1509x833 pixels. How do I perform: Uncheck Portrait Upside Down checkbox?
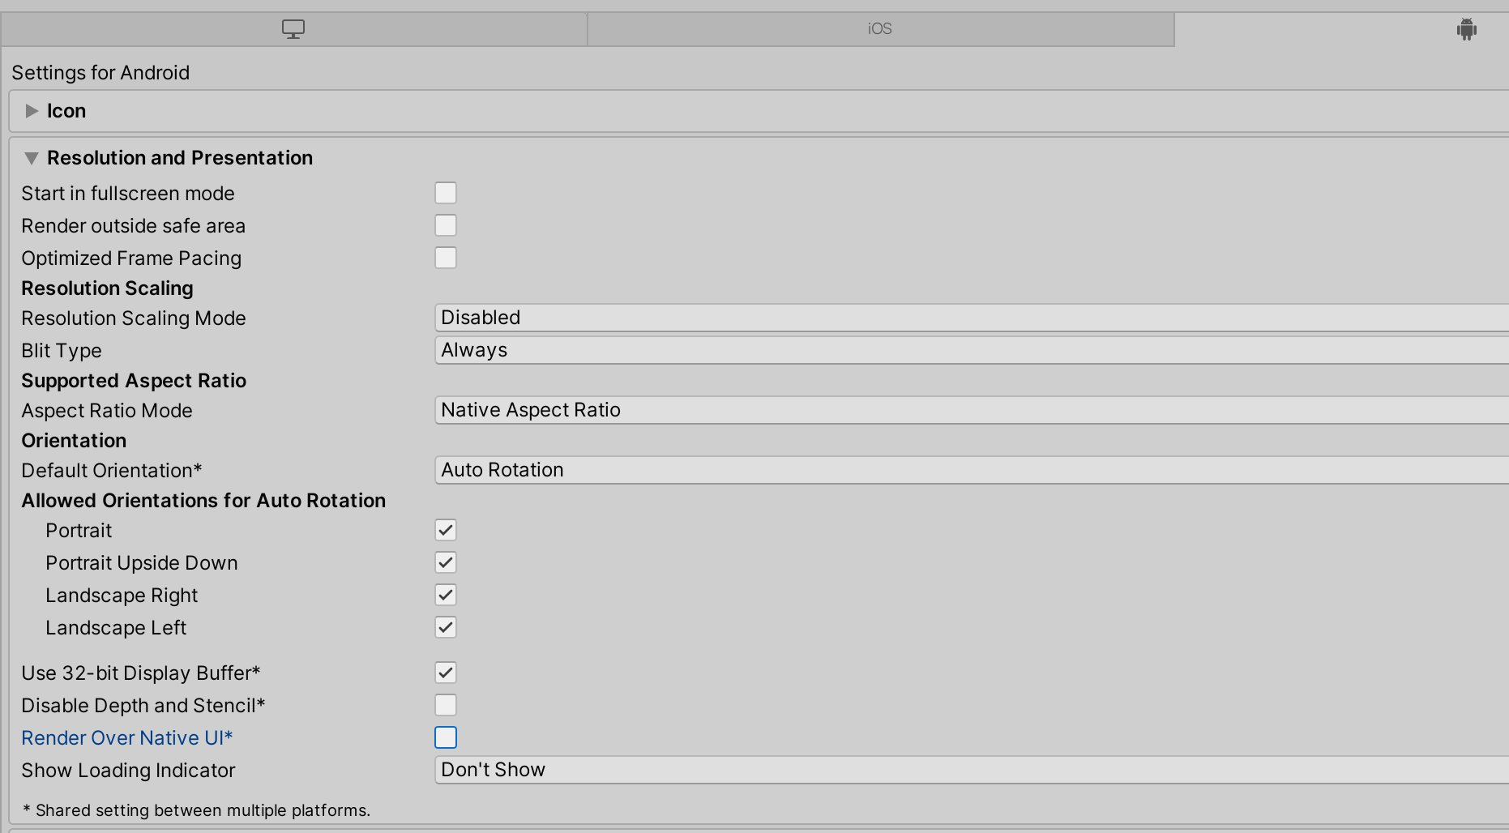pyautogui.click(x=446, y=562)
